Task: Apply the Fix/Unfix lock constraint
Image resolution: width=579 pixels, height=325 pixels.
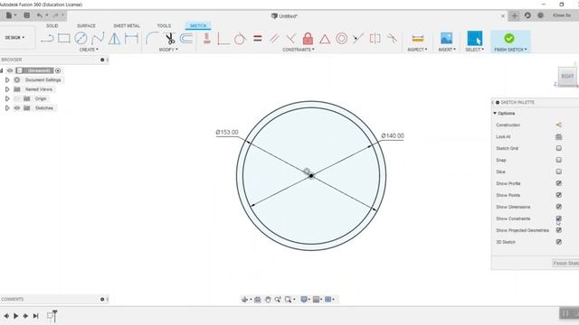Action: coord(308,38)
